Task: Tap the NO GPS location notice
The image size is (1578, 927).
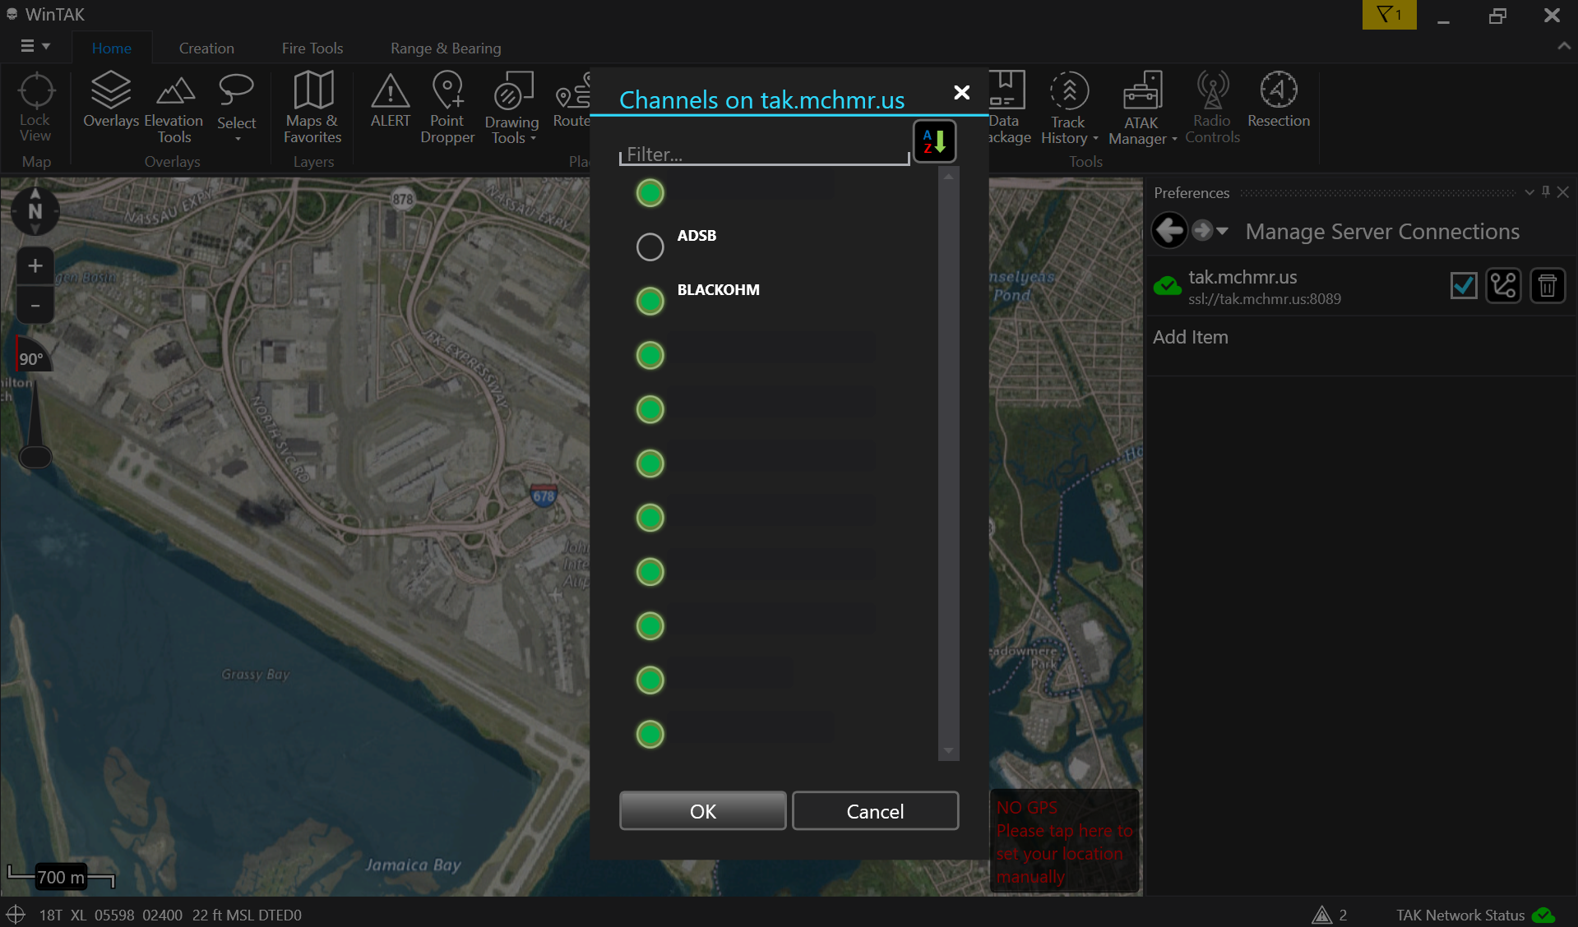Action: coord(1064,842)
